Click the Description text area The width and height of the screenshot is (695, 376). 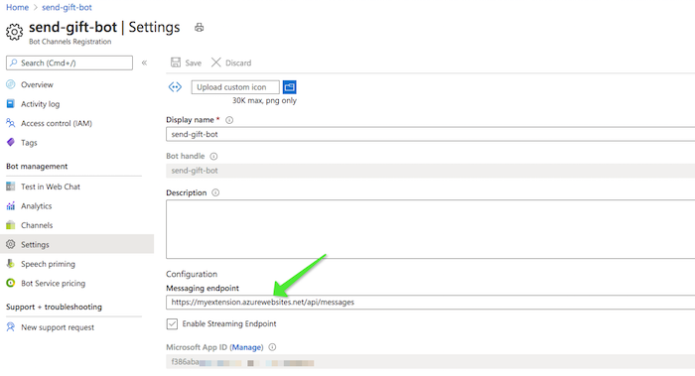[430, 229]
